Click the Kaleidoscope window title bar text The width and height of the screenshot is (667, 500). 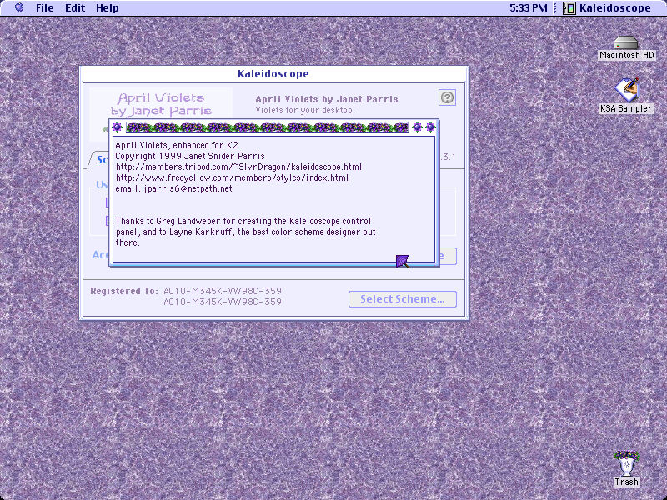tap(273, 74)
